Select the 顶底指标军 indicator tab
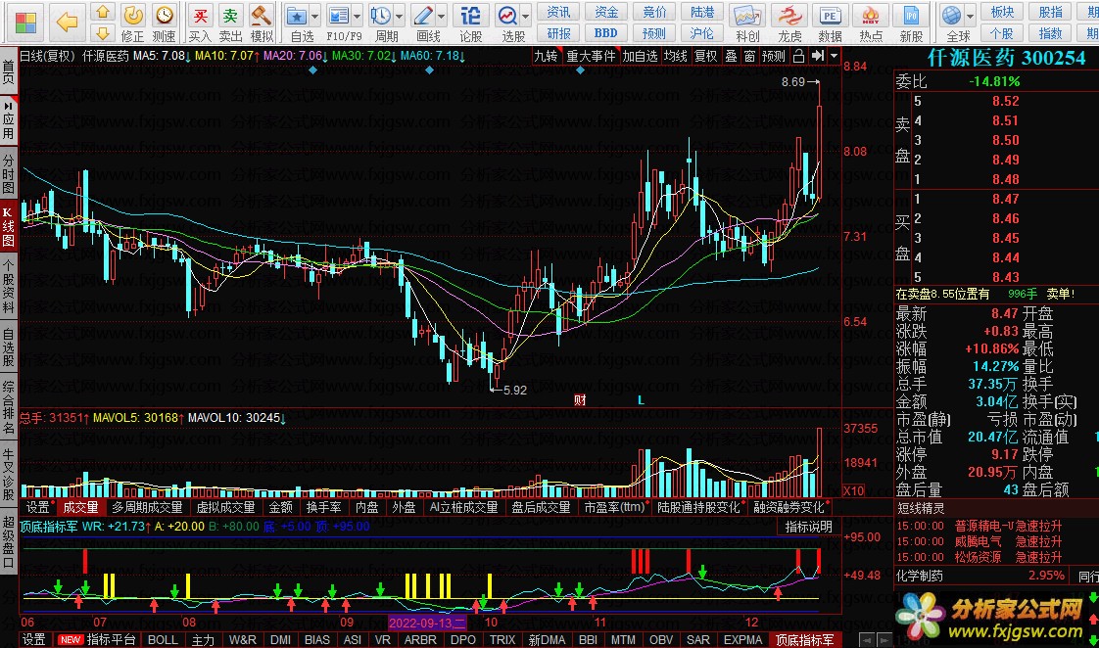 click(804, 639)
